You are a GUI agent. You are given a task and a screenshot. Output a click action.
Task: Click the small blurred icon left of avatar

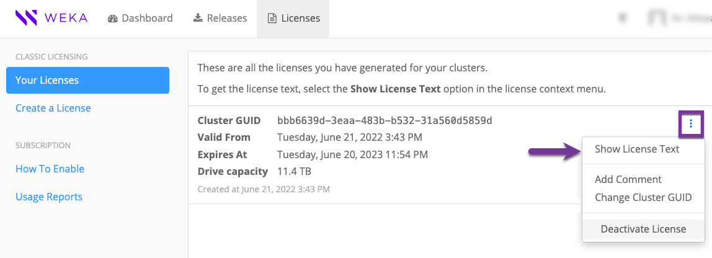coord(622,19)
